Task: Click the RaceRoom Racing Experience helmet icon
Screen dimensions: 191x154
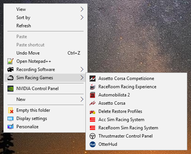Action: click(93, 87)
